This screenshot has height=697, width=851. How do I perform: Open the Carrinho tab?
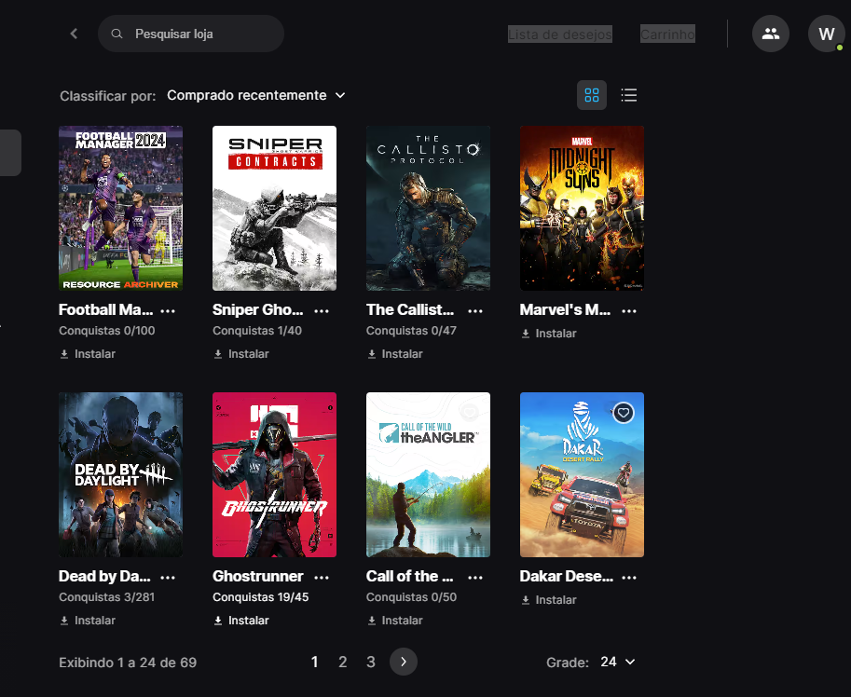pyautogui.click(x=667, y=34)
